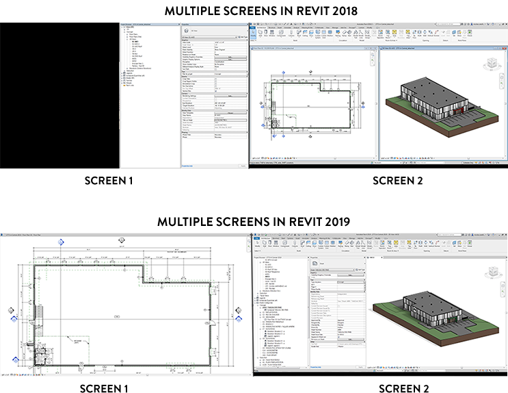Select the Window tool in Revit 2019 ribbon
This screenshot has height=393, width=508.
click(276, 244)
